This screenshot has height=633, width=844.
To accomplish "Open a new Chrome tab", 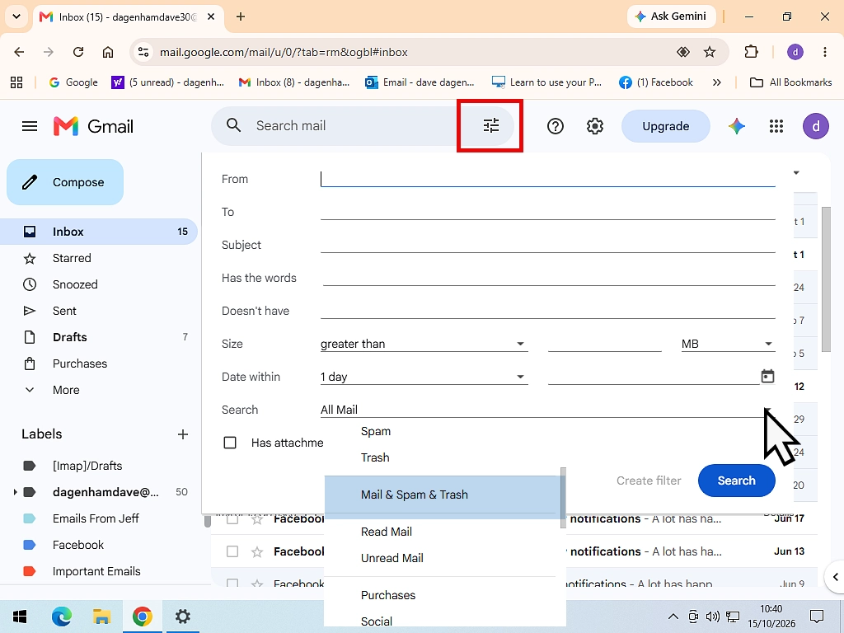I will pyautogui.click(x=241, y=16).
